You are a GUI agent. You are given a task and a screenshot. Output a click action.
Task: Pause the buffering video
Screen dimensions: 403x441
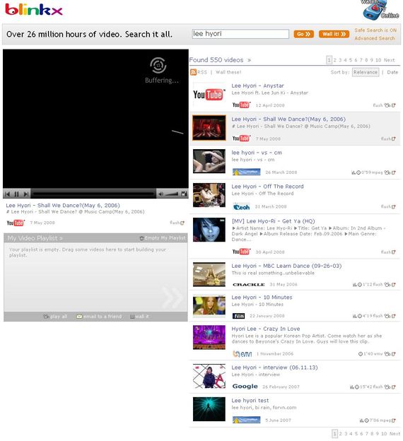click(x=16, y=194)
